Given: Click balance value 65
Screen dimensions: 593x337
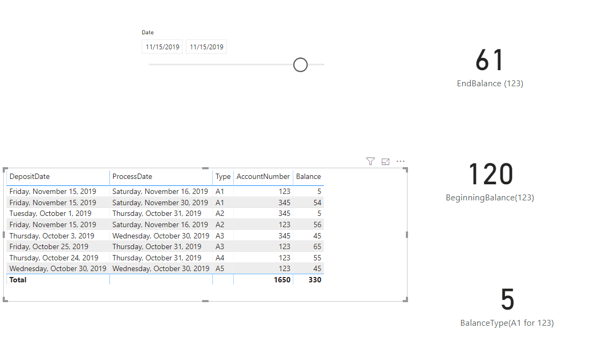Looking at the screenshot, I should pos(317,246).
